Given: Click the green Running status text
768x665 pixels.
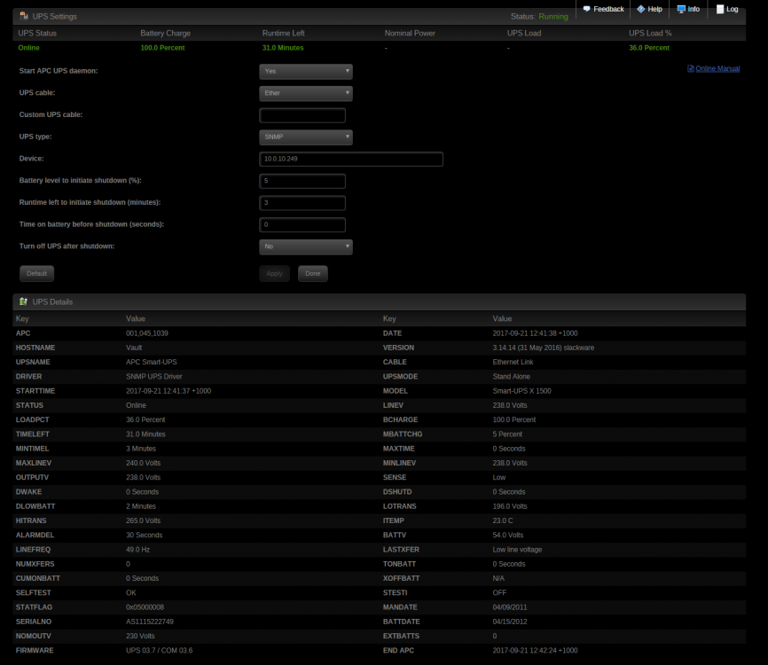Looking at the screenshot, I should pyautogui.click(x=553, y=17).
